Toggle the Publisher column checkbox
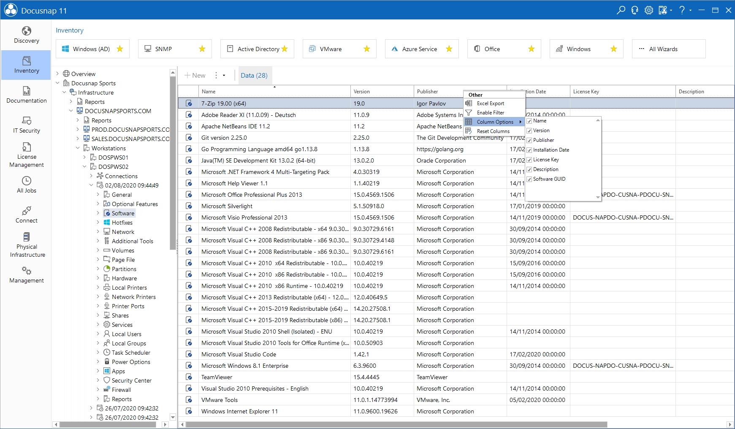 coord(529,140)
